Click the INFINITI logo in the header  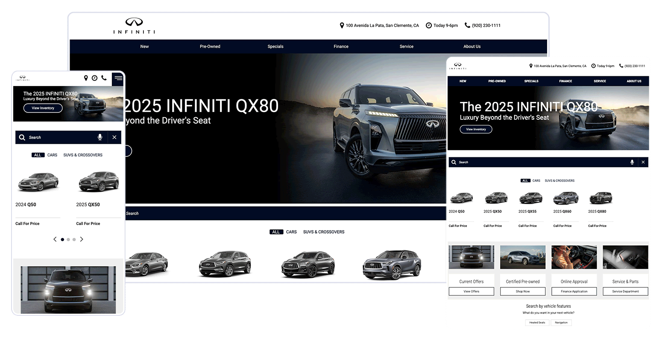click(134, 25)
